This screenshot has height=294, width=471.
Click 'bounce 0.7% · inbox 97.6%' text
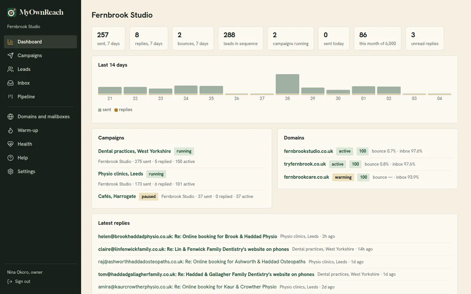(x=397, y=151)
